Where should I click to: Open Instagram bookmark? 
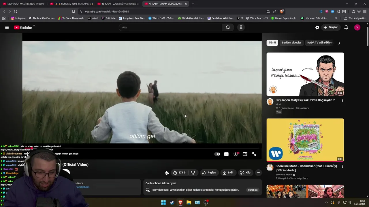coord(18,18)
